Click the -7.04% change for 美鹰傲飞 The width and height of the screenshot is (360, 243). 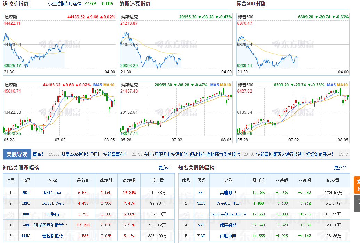[x=305, y=193]
